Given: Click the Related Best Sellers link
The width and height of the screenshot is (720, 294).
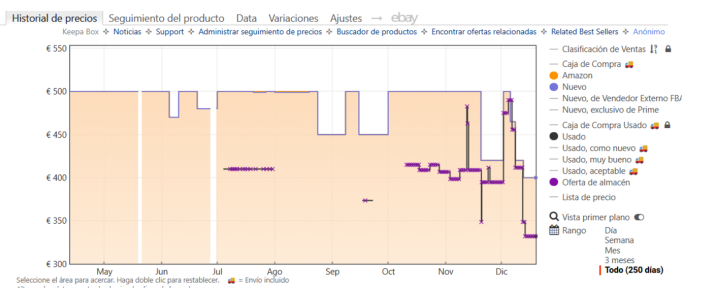Looking at the screenshot, I should click(585, 32).
